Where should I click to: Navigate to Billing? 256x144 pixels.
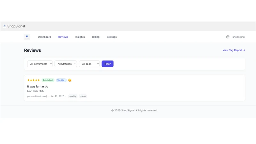click(96, 37)
